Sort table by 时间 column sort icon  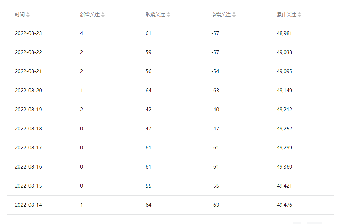[x=28, y=15]
